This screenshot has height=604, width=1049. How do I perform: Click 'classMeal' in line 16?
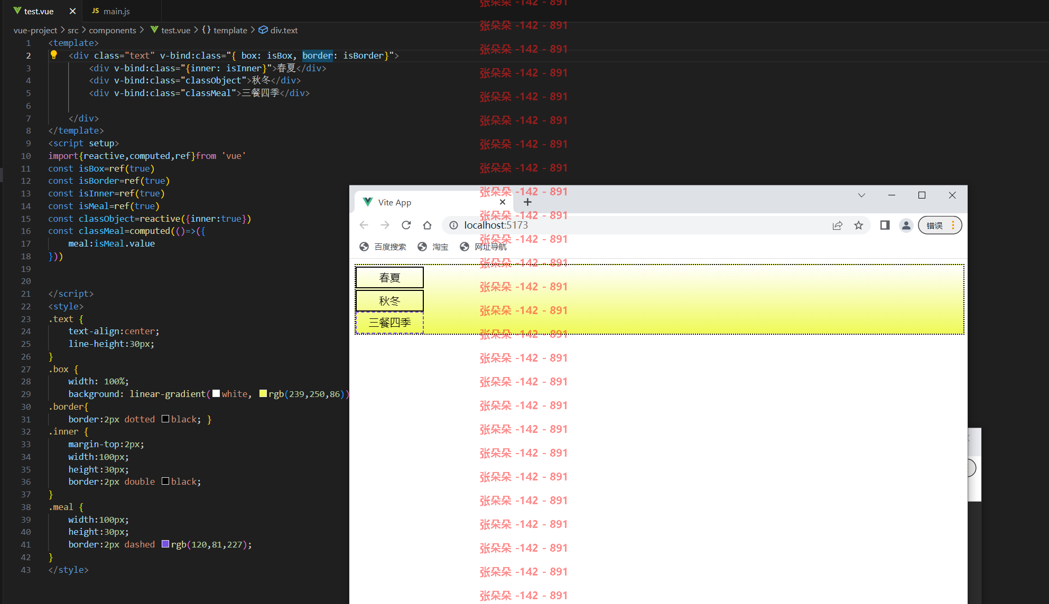click(x=101, y=231)
